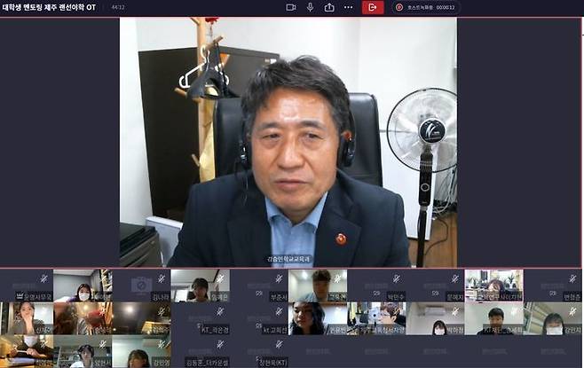Screen dimensions: 584x368
Task: Select thumbnail of man in black shirt
Action: tap(493, 318)
